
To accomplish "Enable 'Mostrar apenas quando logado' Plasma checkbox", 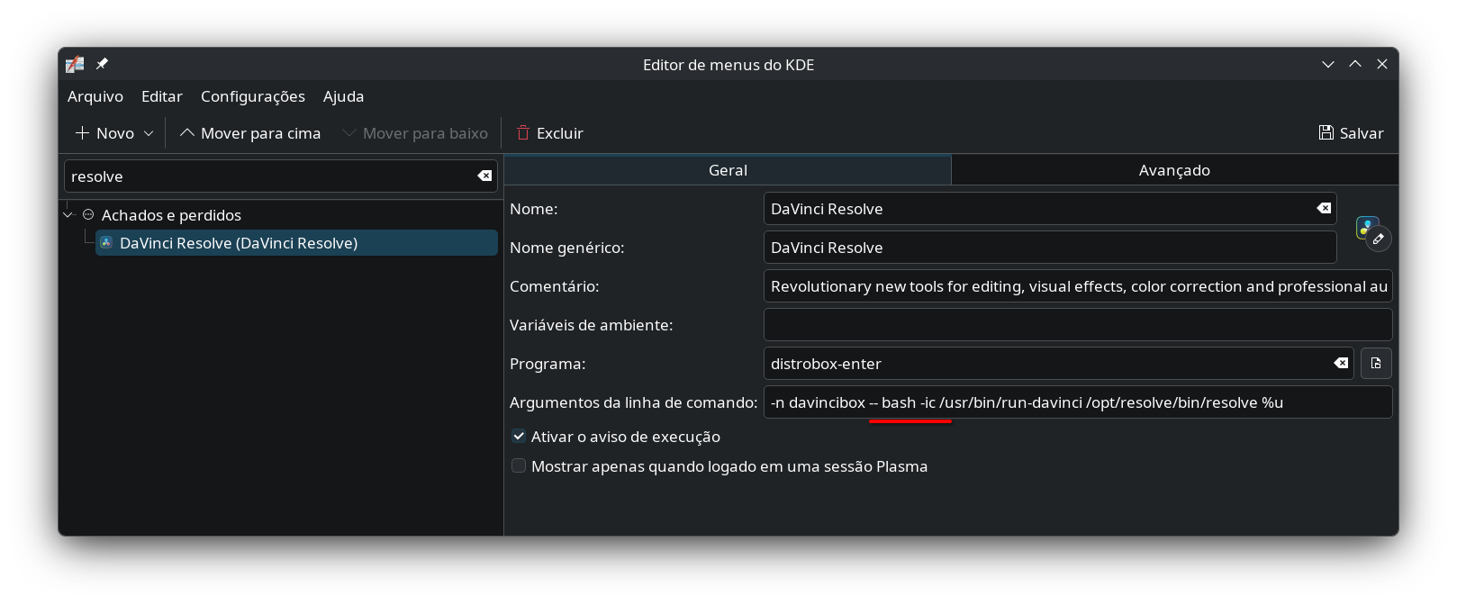I will 519,466.
